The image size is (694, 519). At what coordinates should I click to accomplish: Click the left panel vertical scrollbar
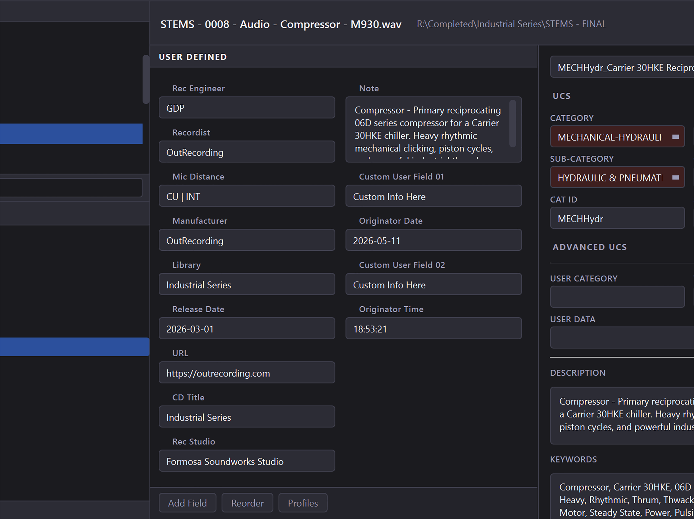tap(145, 79)
